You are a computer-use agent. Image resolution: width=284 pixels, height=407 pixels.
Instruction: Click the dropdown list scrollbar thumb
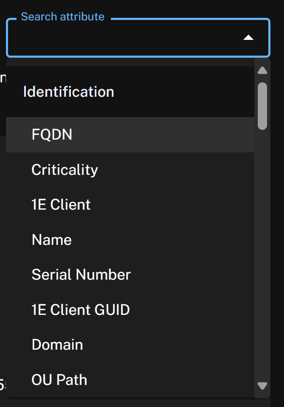(262, 106)
